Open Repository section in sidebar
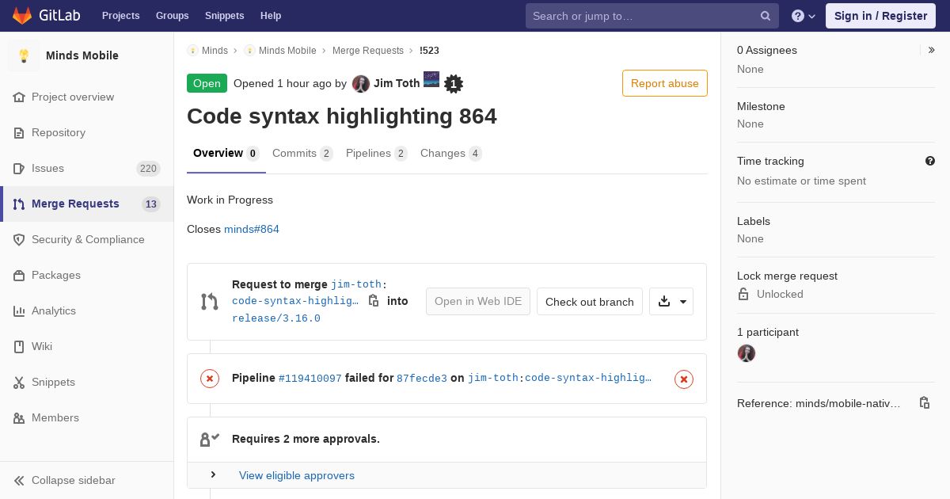This screenshot has width=950, height=499. tap(87, 132)
